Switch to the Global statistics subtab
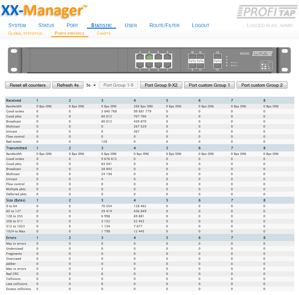Image resolution: width=299 pixels, height=295 pixels. [x=25, y=33]
